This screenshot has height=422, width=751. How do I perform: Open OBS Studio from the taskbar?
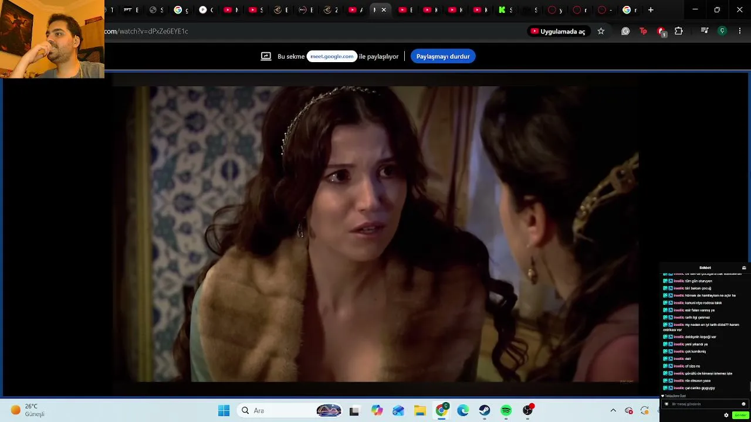pyautogui.click(x=528, y=411)
